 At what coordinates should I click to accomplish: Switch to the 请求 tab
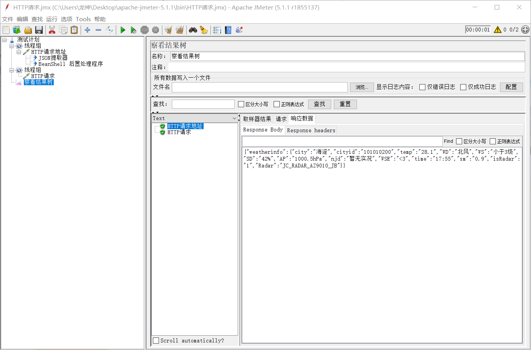(x=281, y=119)
